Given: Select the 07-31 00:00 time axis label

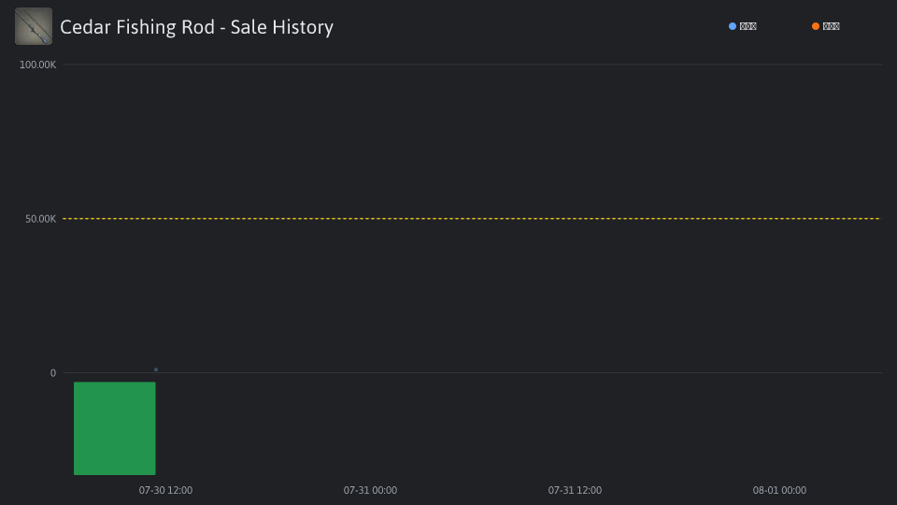Looking at the screenshot, I should pyautogui.click(x=370, y=490).
